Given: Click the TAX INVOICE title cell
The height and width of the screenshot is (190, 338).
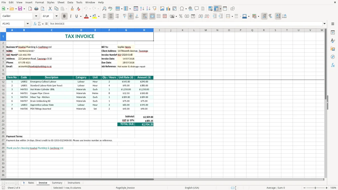Looking at the screenshot, I should point(80,36).
